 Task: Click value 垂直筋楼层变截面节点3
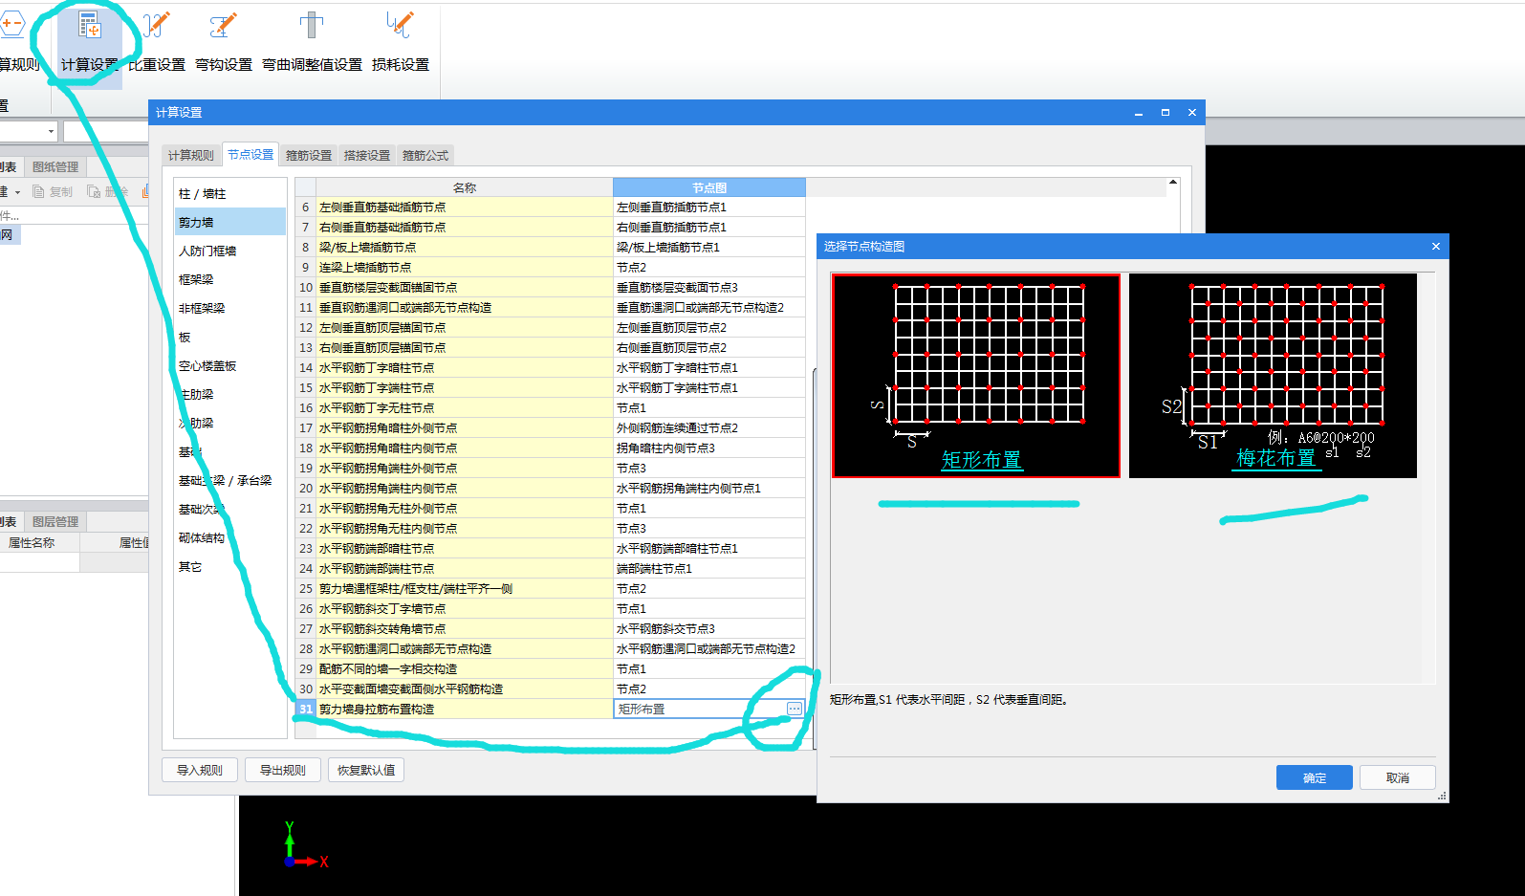709,287
